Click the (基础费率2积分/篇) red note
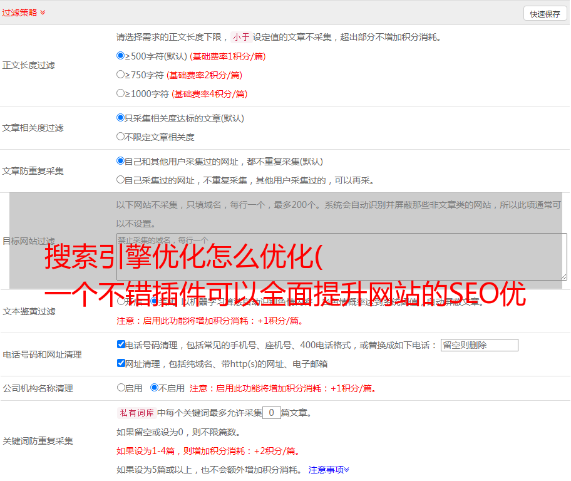The image size is (571, 481). (x=205, y=75)
